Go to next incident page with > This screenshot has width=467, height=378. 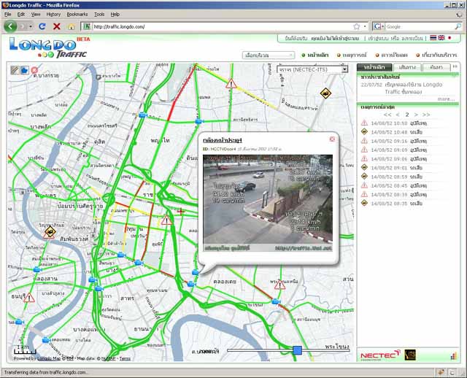416,115
